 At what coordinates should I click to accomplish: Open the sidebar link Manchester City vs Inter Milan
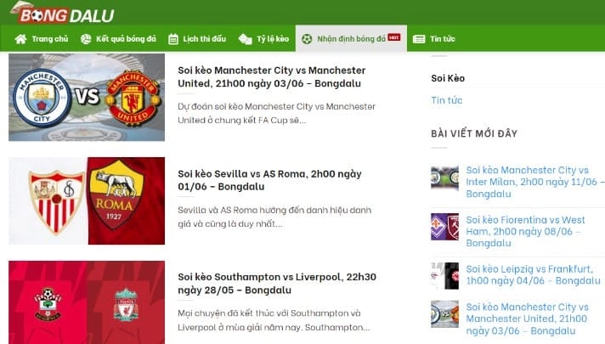tap(535, 182)
